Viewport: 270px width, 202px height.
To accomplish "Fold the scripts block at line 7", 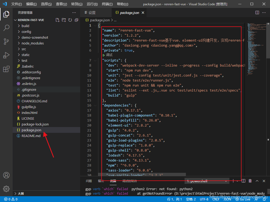I will 95,60.
